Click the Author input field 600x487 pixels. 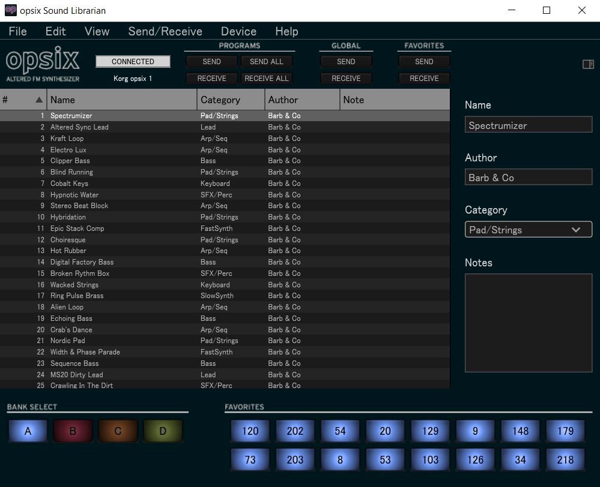pos(529,177)
